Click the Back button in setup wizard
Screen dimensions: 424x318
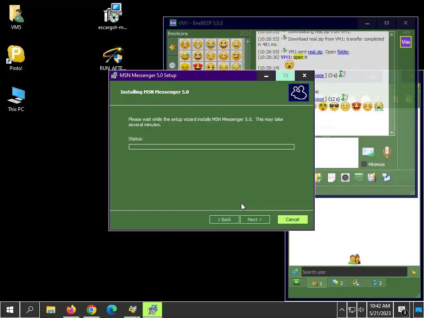[x=224, y=219]
